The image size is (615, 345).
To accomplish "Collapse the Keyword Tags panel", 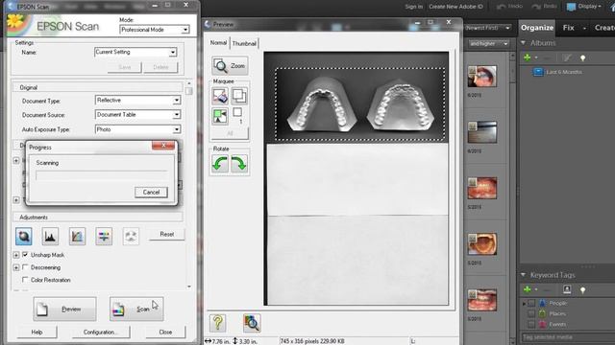I will click(523, 275).
